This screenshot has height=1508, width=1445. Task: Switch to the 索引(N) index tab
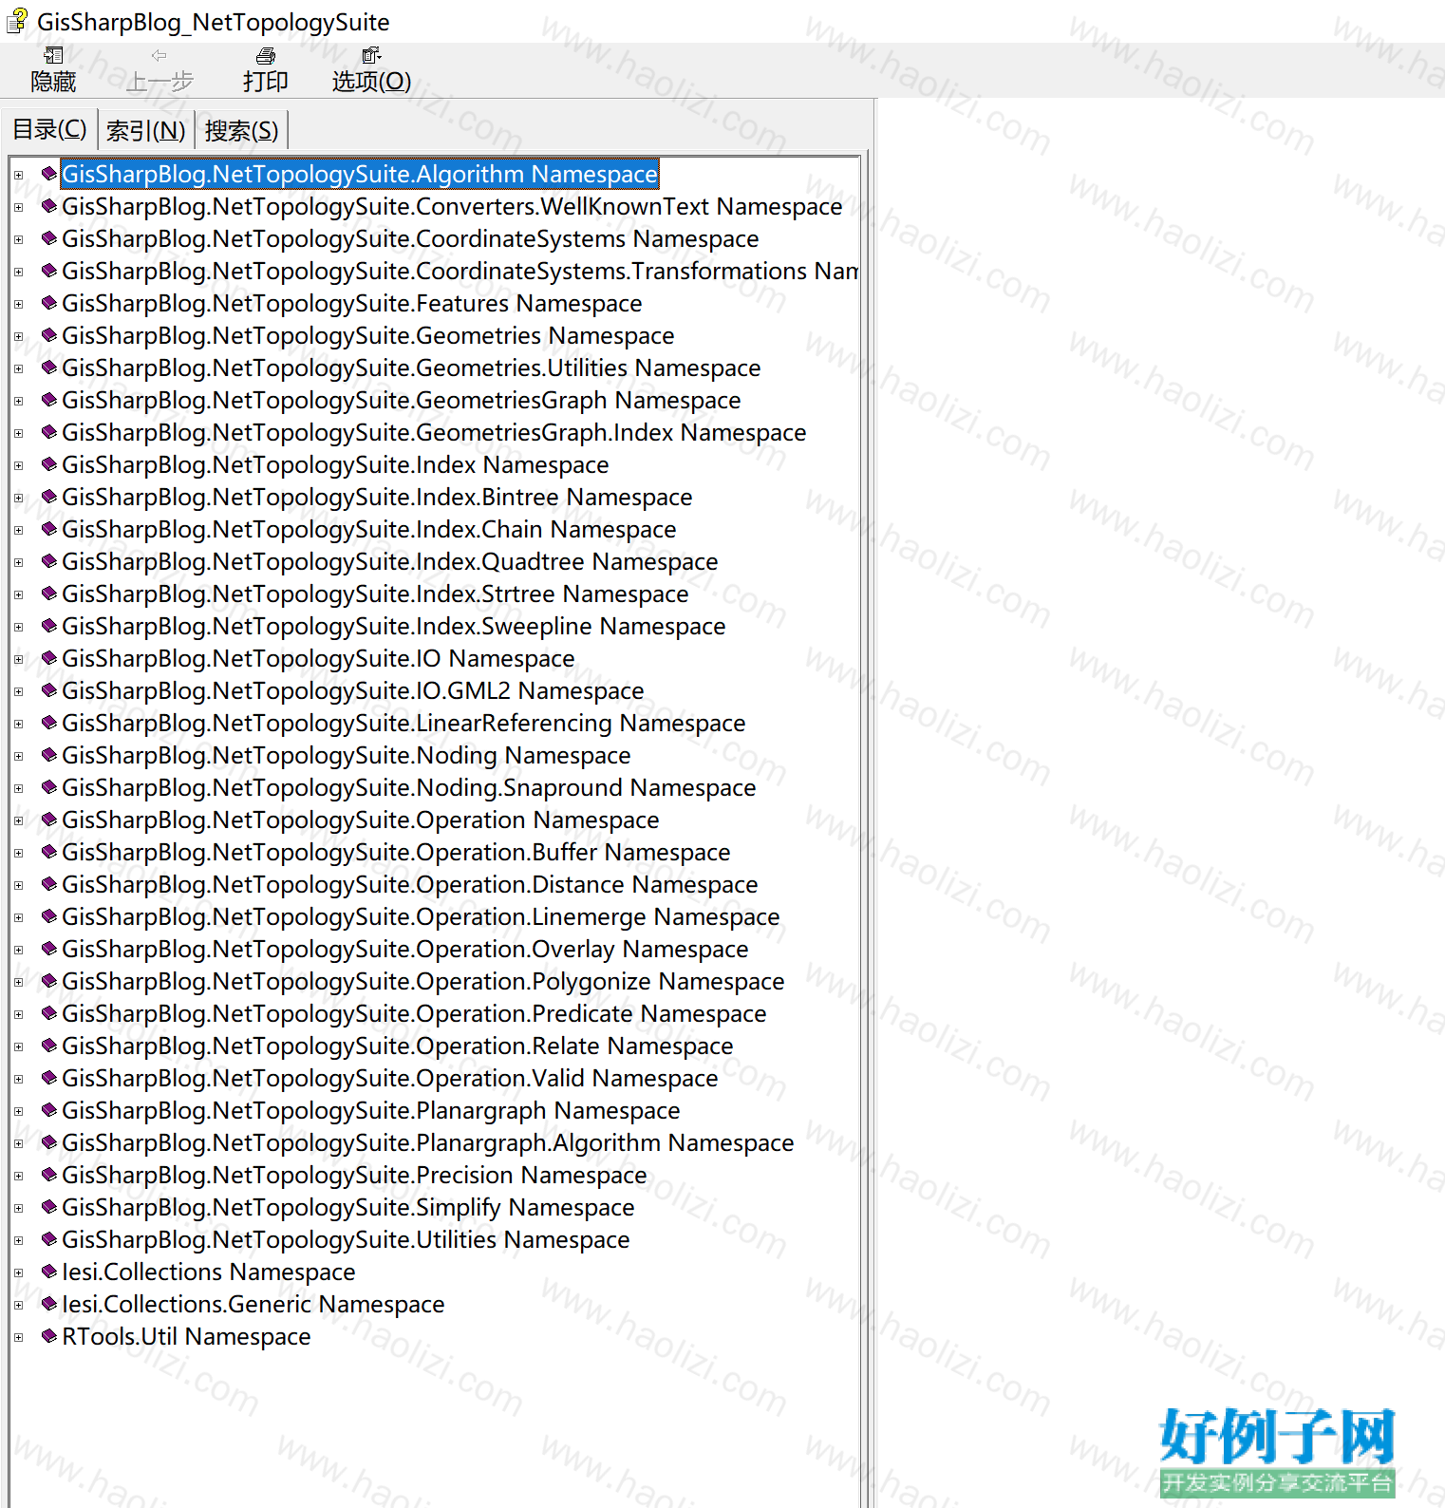(146, 130)
